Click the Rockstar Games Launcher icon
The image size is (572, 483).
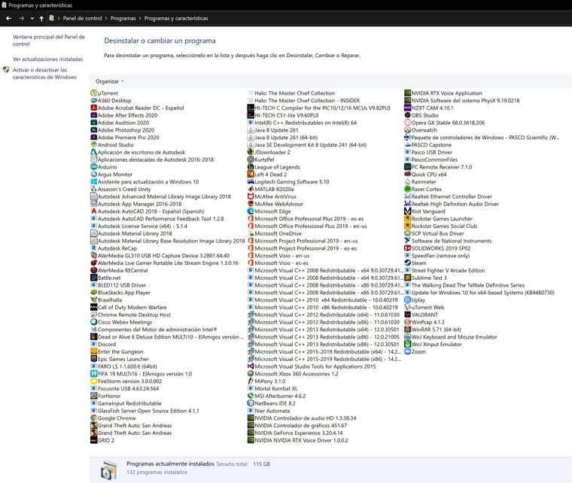coord(407,219)
